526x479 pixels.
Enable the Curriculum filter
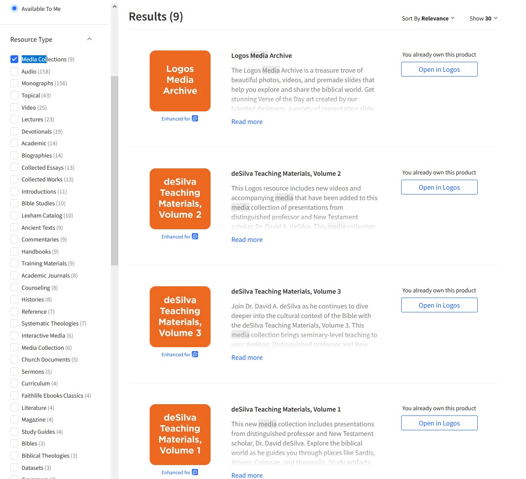click(x=14, y=383)
